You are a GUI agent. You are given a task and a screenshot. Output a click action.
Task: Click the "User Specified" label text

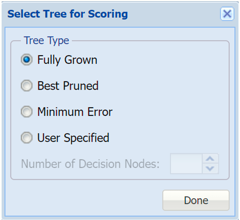pos(73,138)
